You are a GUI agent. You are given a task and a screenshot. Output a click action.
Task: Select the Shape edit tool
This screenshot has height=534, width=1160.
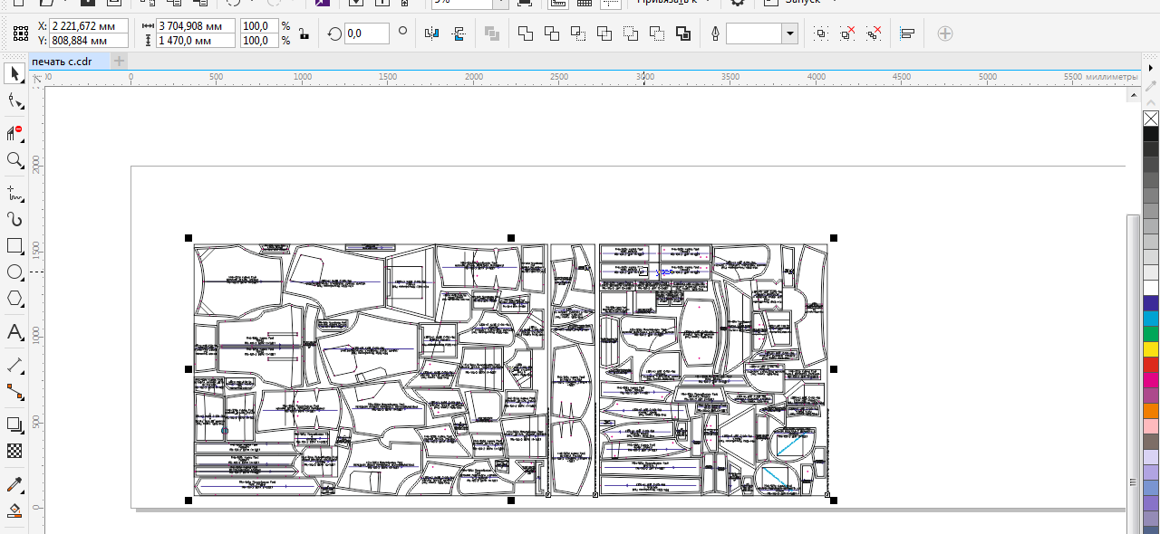click(x=15, y=102)
